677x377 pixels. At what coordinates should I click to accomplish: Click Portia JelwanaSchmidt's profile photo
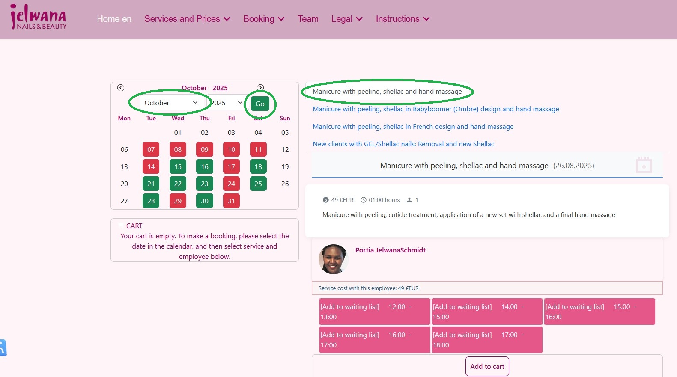click(x=333, y=259)
